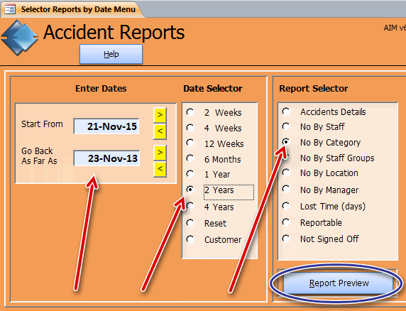
Task: Select the Not Signed Off report
Action: pyautogui.click(x=286, y=239)
